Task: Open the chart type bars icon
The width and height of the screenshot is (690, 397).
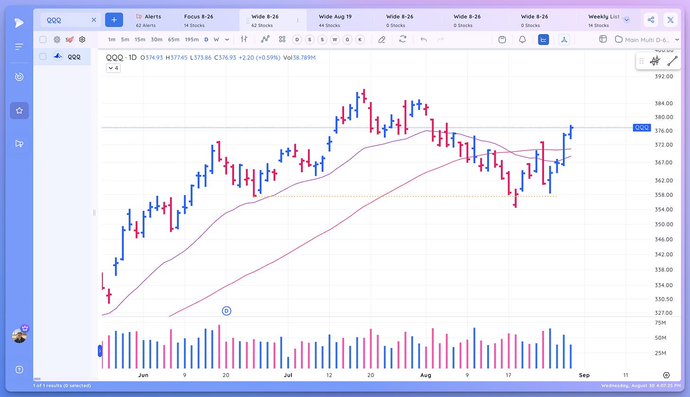Action: (x=244, y=39)
